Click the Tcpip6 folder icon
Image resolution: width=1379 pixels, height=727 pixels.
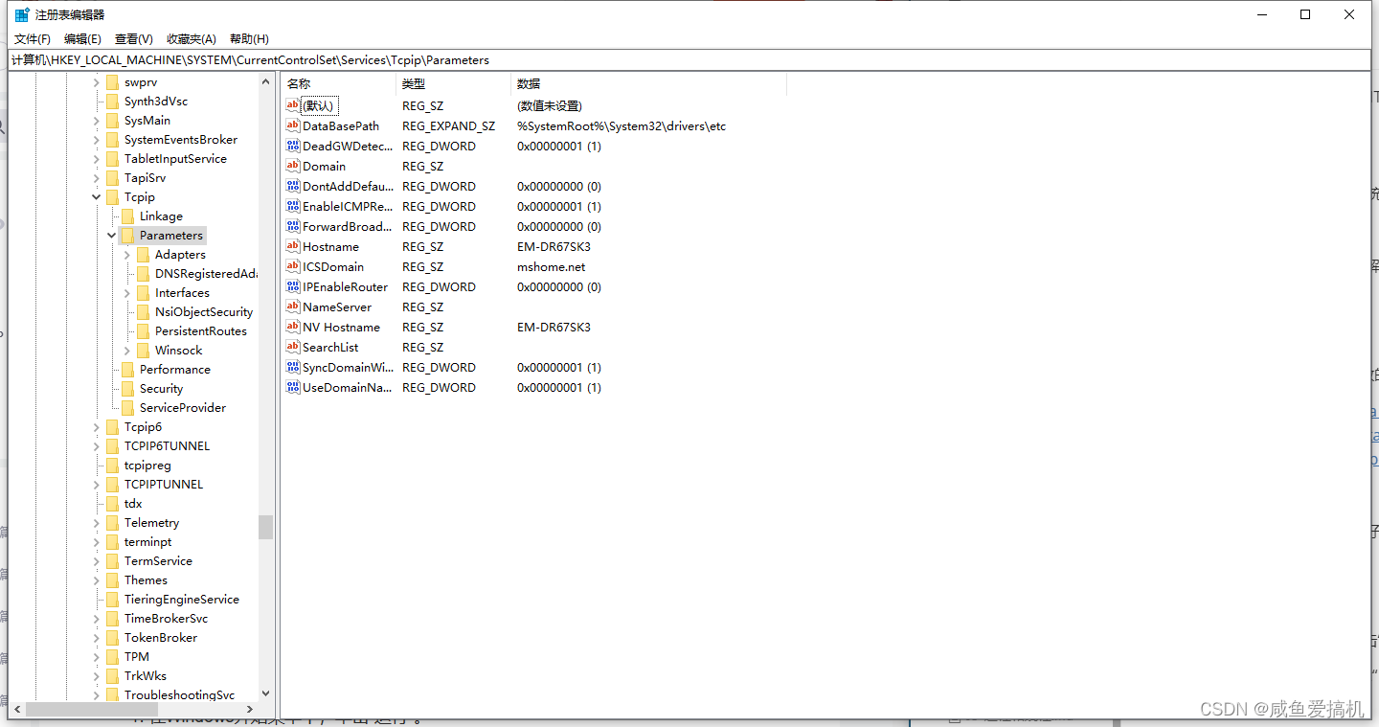tap(112, 426)
